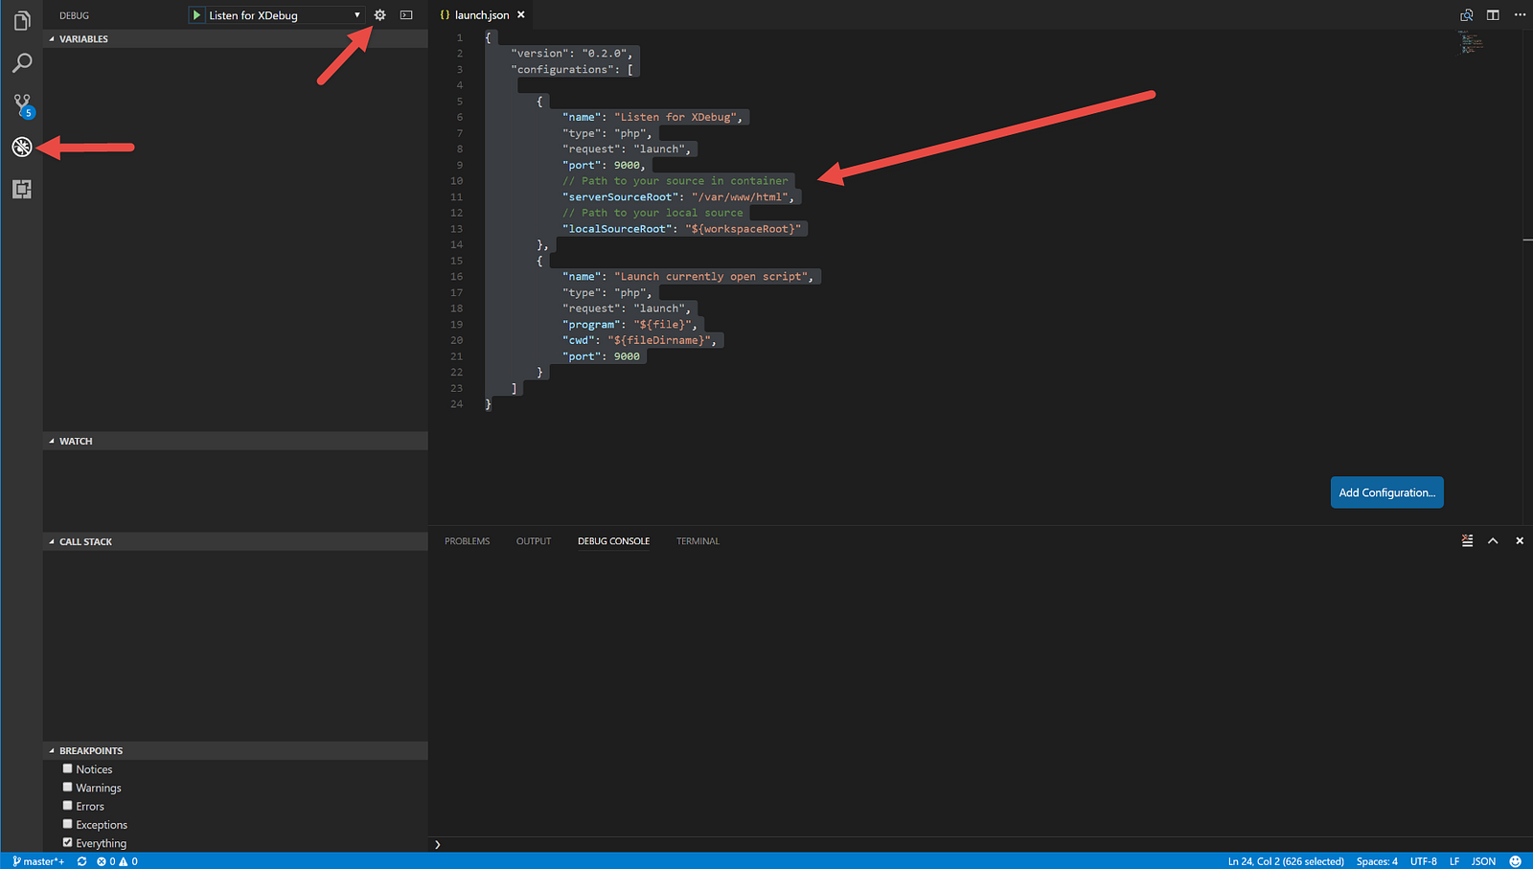Viewport: 1533px width, 869px height.
Task: Click the Add Configuration button
Action: 1386,492
